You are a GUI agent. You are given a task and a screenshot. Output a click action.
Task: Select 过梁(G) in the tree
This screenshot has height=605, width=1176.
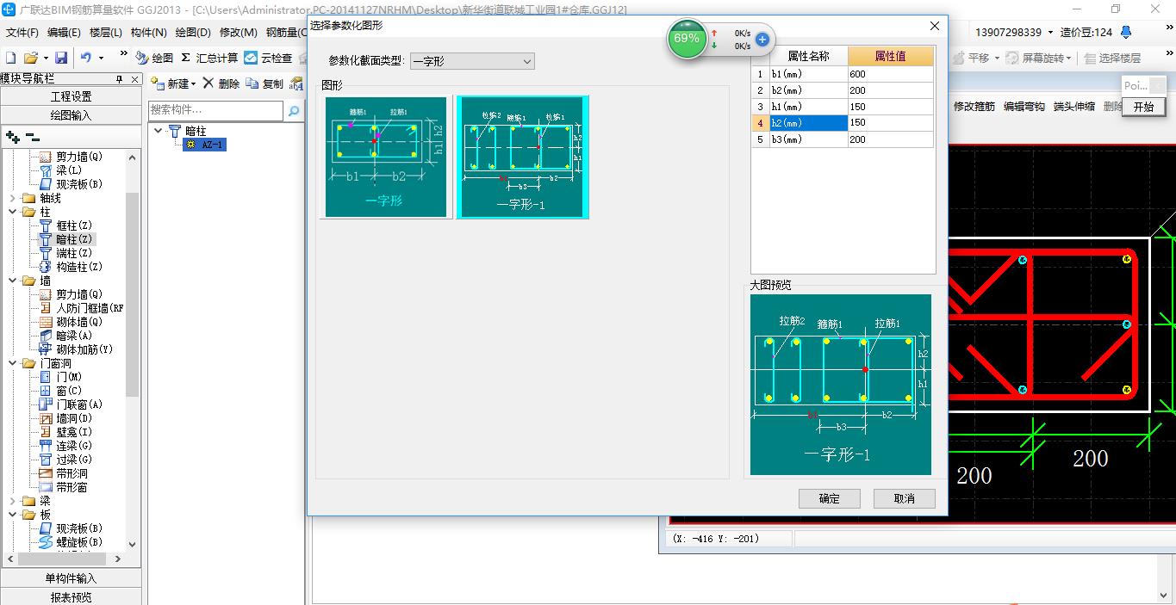(x=74, y=460)
